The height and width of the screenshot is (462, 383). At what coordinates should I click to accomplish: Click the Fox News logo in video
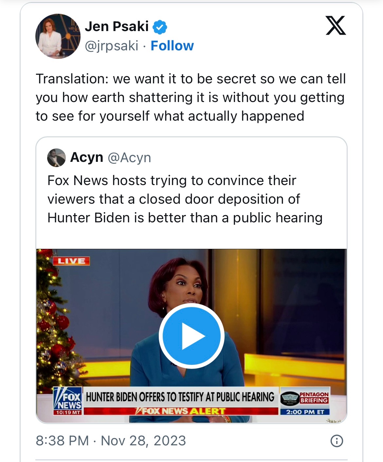pyautogui.click(x=67, y=400)
